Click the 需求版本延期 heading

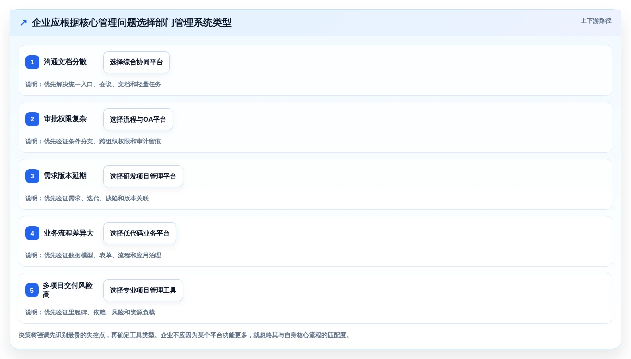click(65, 176)
